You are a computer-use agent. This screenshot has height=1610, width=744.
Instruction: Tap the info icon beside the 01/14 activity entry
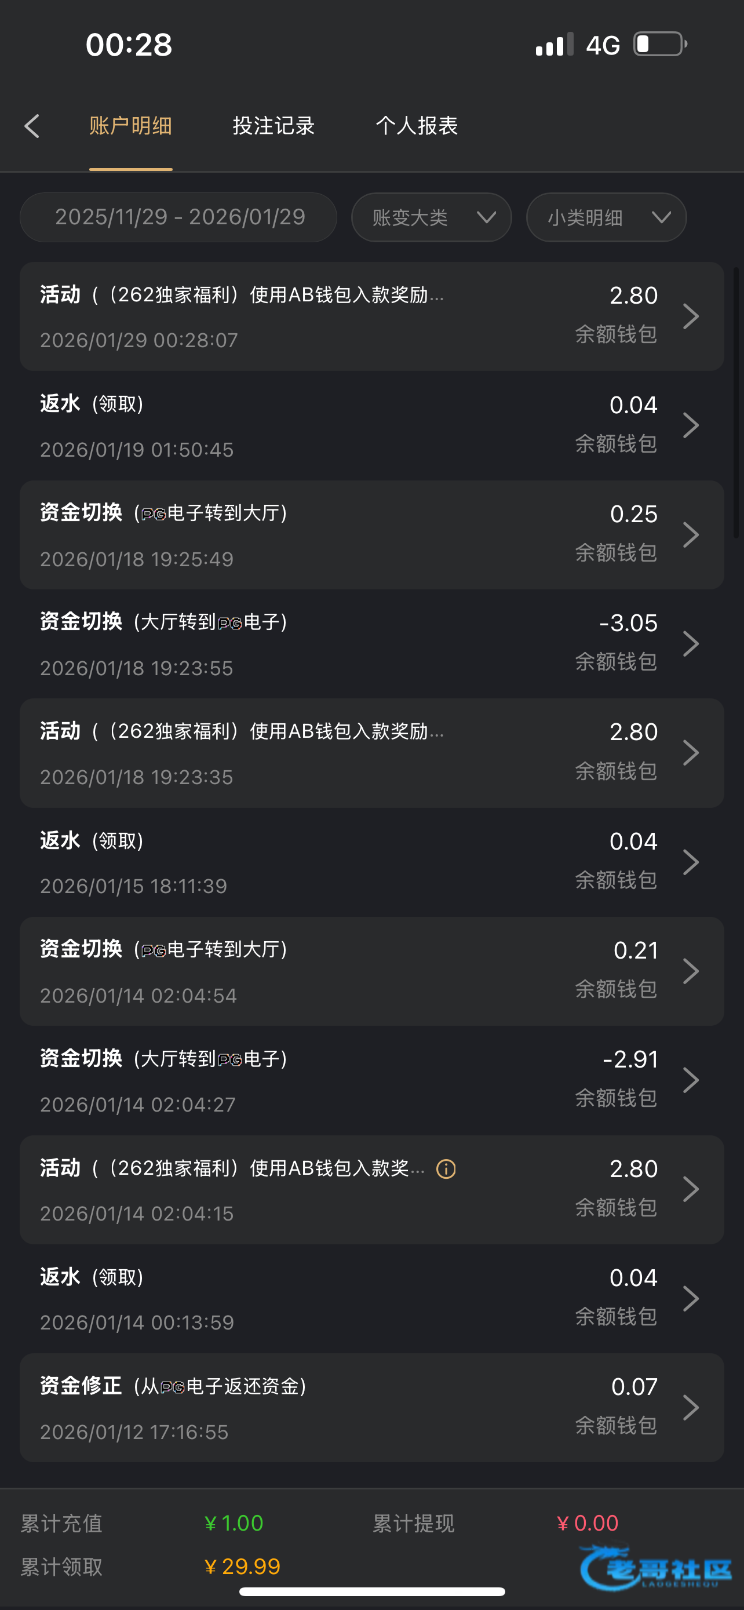click(446, 1169)
